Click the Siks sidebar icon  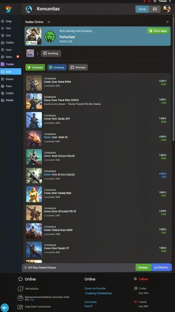click(2, 28)
